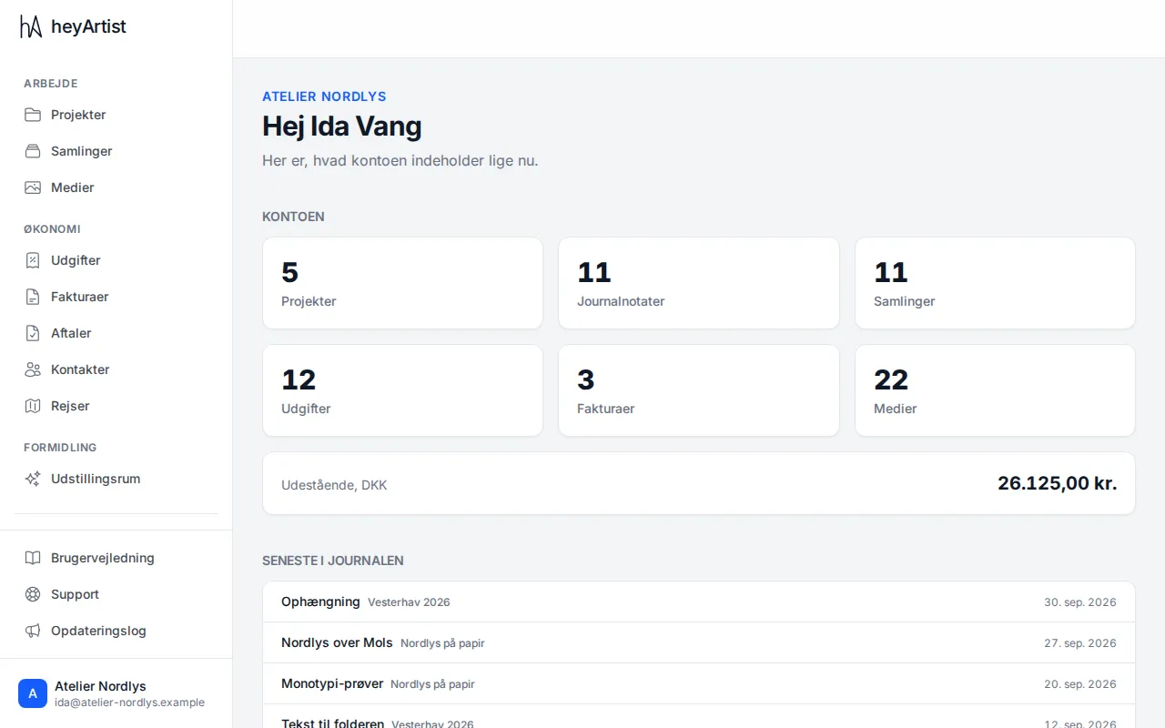1165x728 pixels.
Task: Select the Aftaler checked-document icon
Action: 33,333
